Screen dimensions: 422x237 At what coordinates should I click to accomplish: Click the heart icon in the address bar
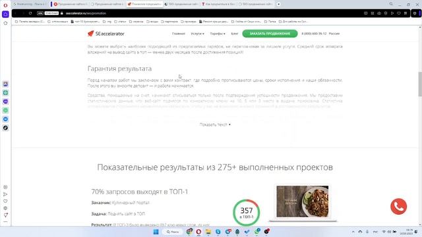pos(399,13)
